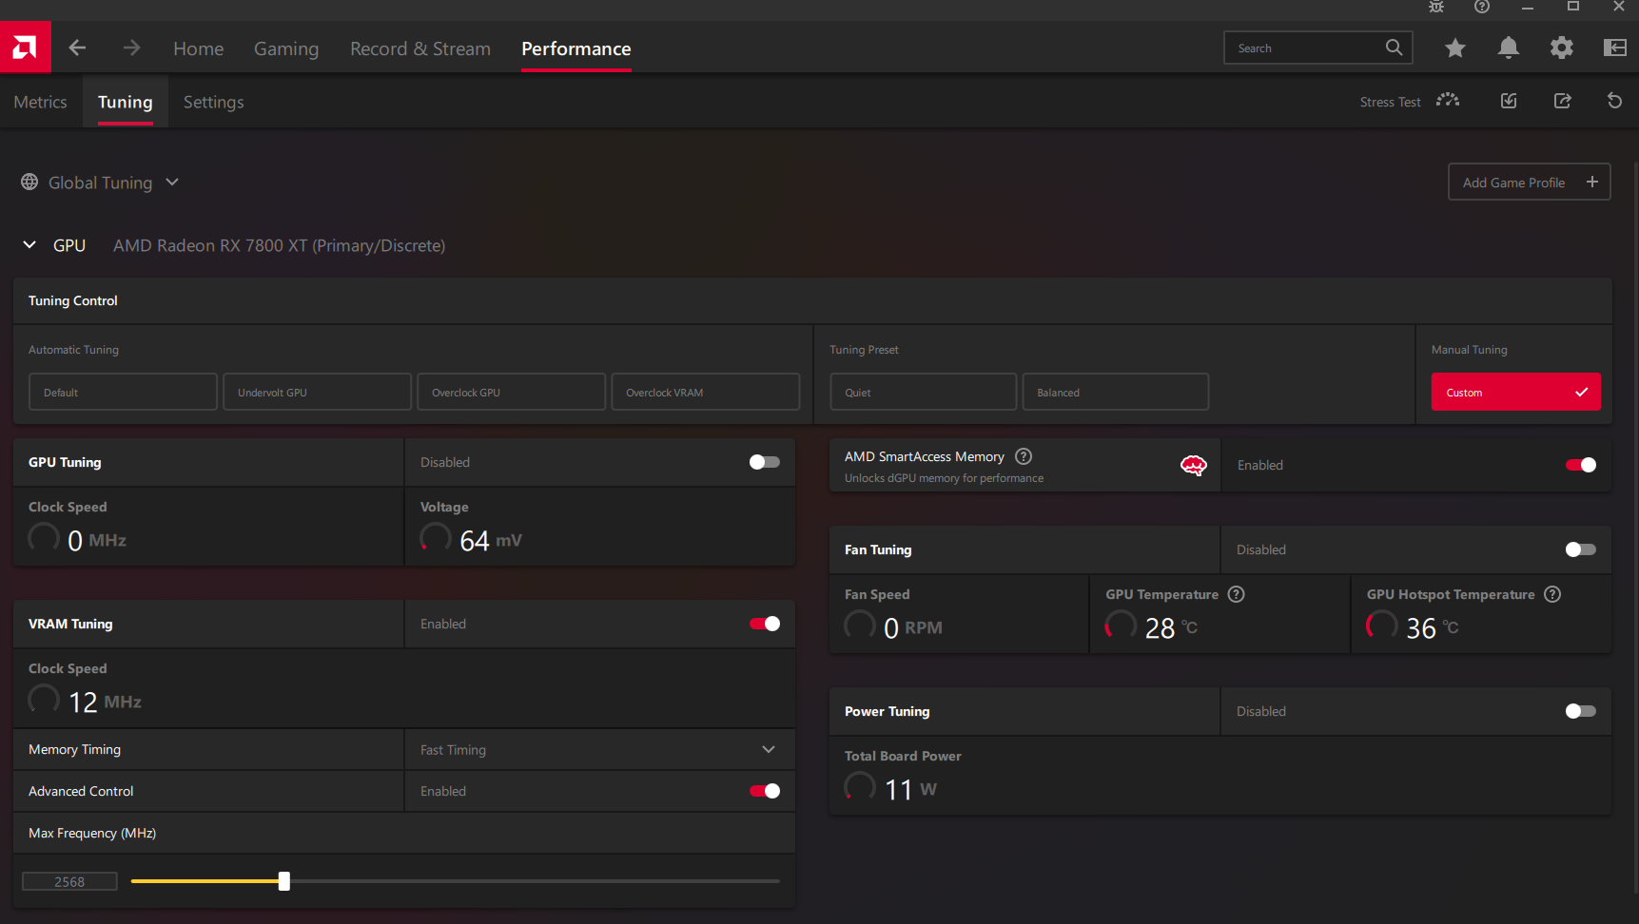Screen dimensions: 1639x924
Task: Click the search magnifier icon
Action: tap(1394, 48)
